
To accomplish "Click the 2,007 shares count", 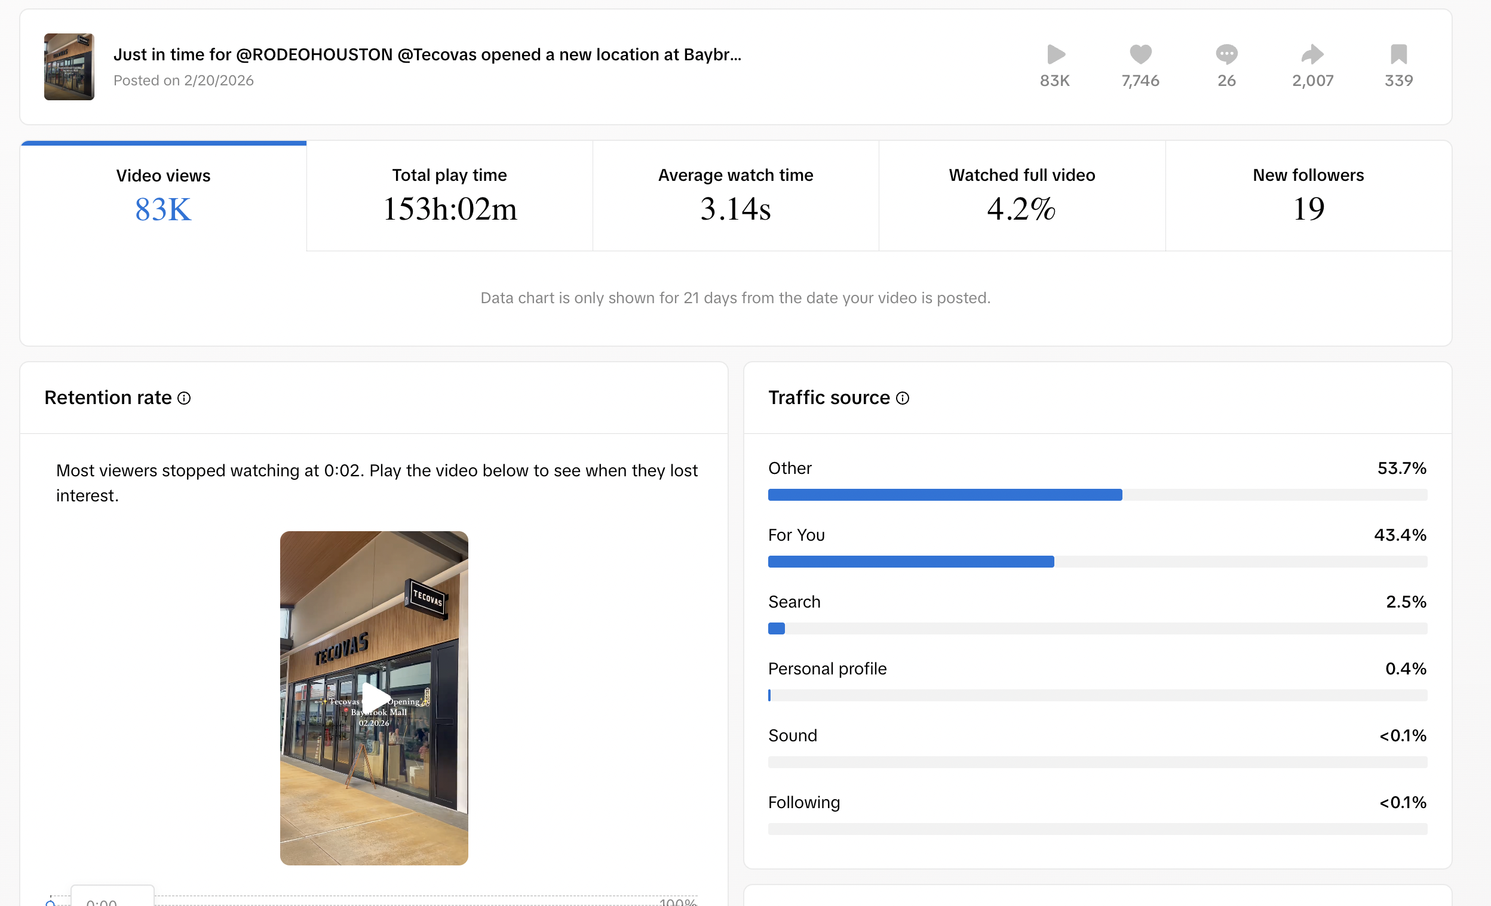I will click(1312, 81).
